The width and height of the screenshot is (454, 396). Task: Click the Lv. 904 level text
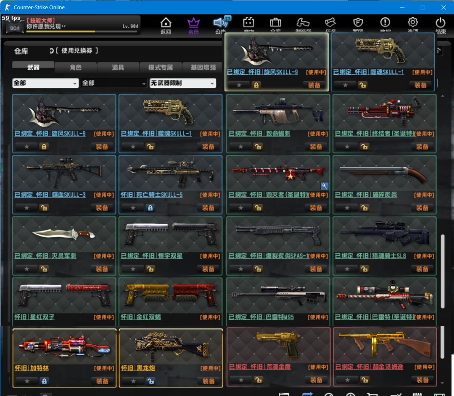click(131, 26)
